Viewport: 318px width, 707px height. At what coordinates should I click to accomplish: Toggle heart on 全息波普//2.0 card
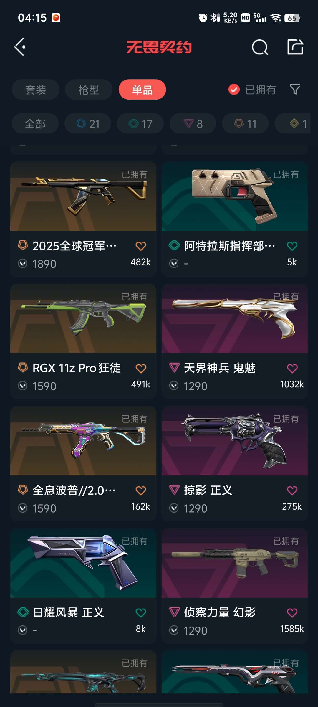coord(141,490)
